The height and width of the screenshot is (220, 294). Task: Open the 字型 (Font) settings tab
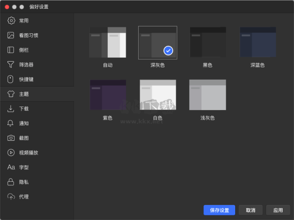pos(24,167)
